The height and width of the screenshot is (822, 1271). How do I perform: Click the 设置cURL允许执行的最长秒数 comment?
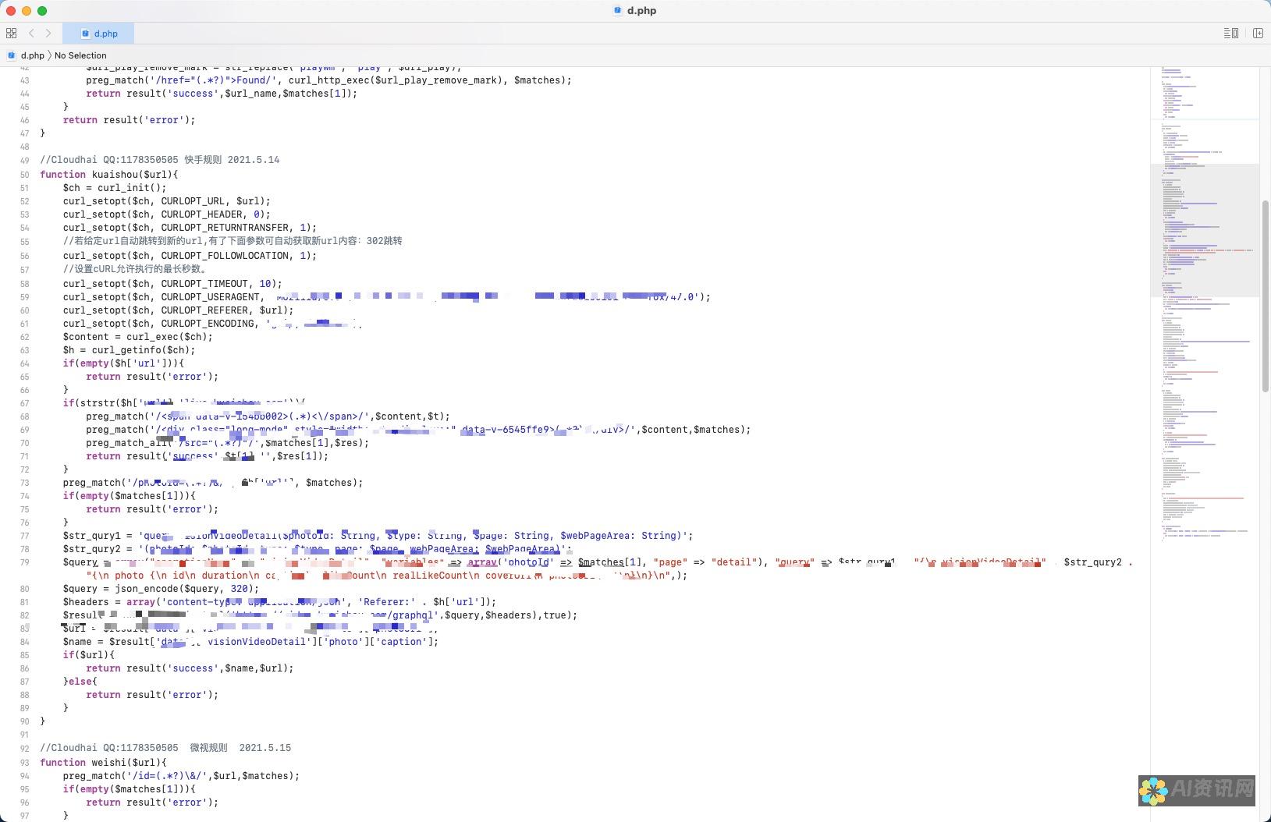pos(135,269)
